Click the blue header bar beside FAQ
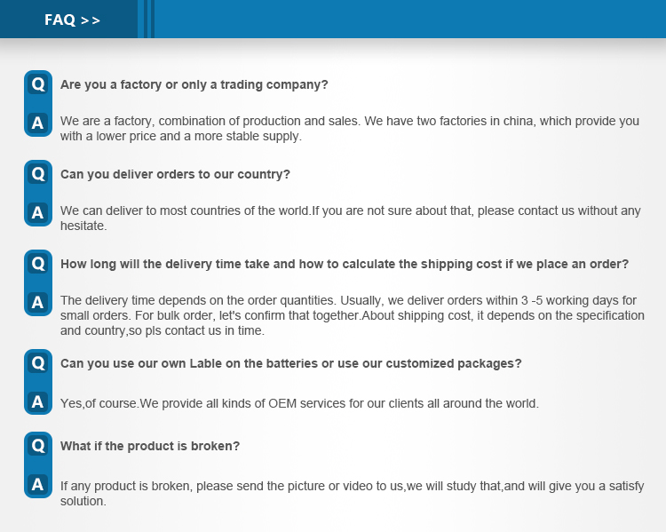This screenshot has width=666, height=532. 410,20
